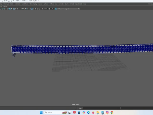Screen dimensions: 153x115
Task: Open the Mesh Tools menu
Action: 25,4
